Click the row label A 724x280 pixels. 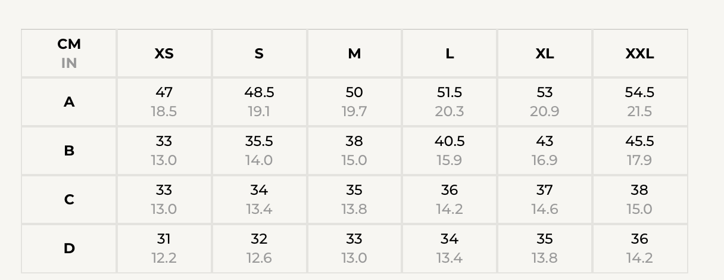pyautogui.click(x=69, y=102)
